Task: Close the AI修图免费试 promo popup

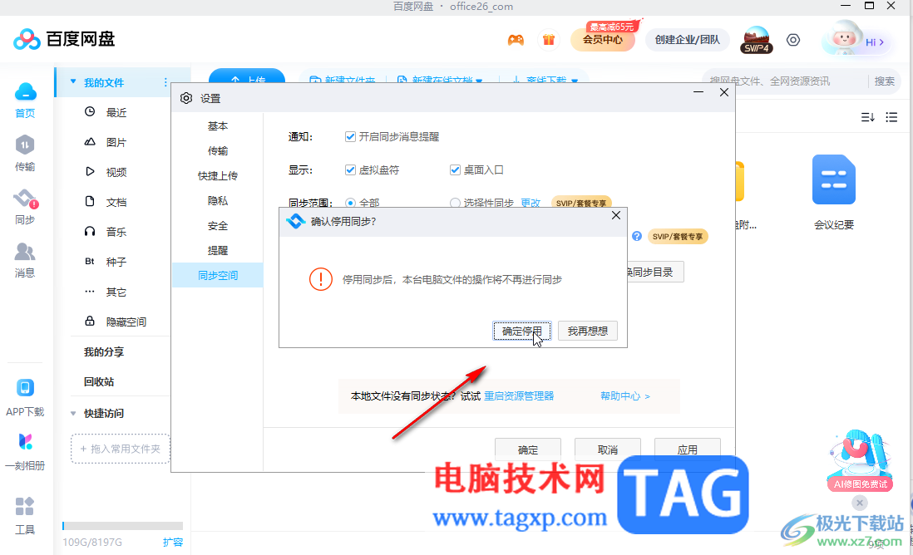Action: point(860,503)
